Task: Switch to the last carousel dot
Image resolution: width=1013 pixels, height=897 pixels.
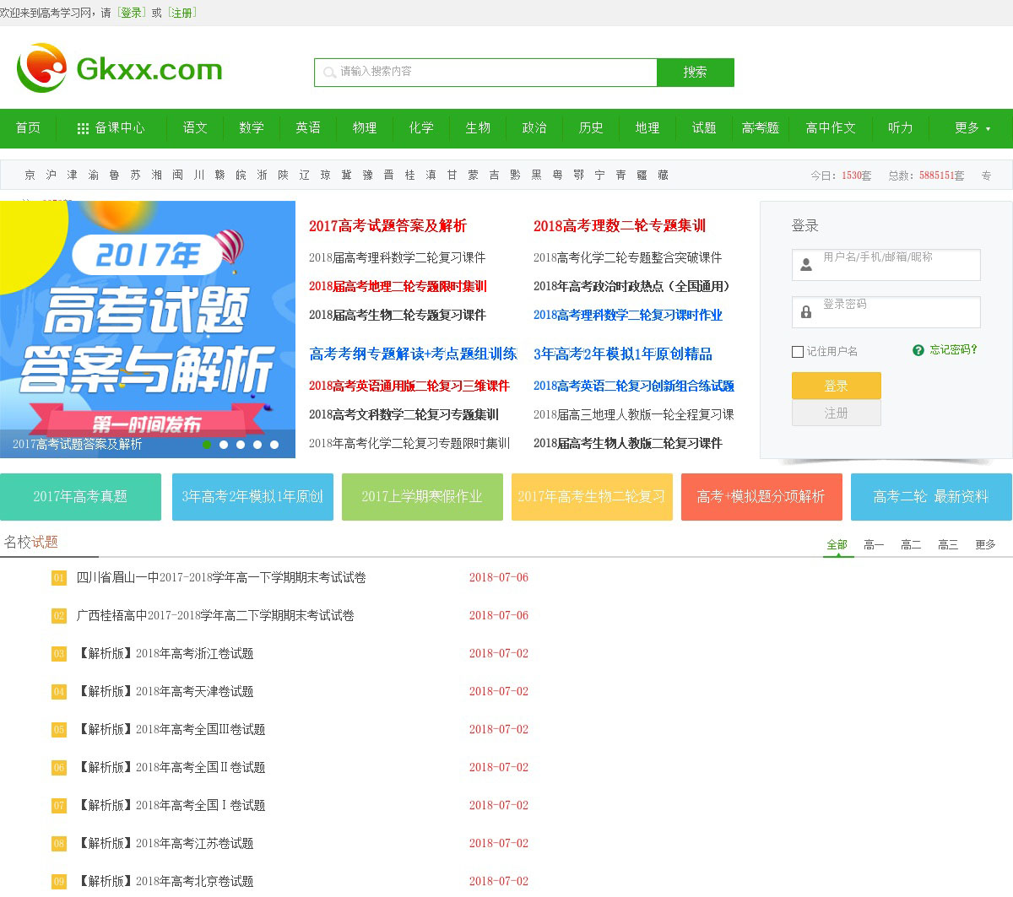Action: tap(274, 445)
